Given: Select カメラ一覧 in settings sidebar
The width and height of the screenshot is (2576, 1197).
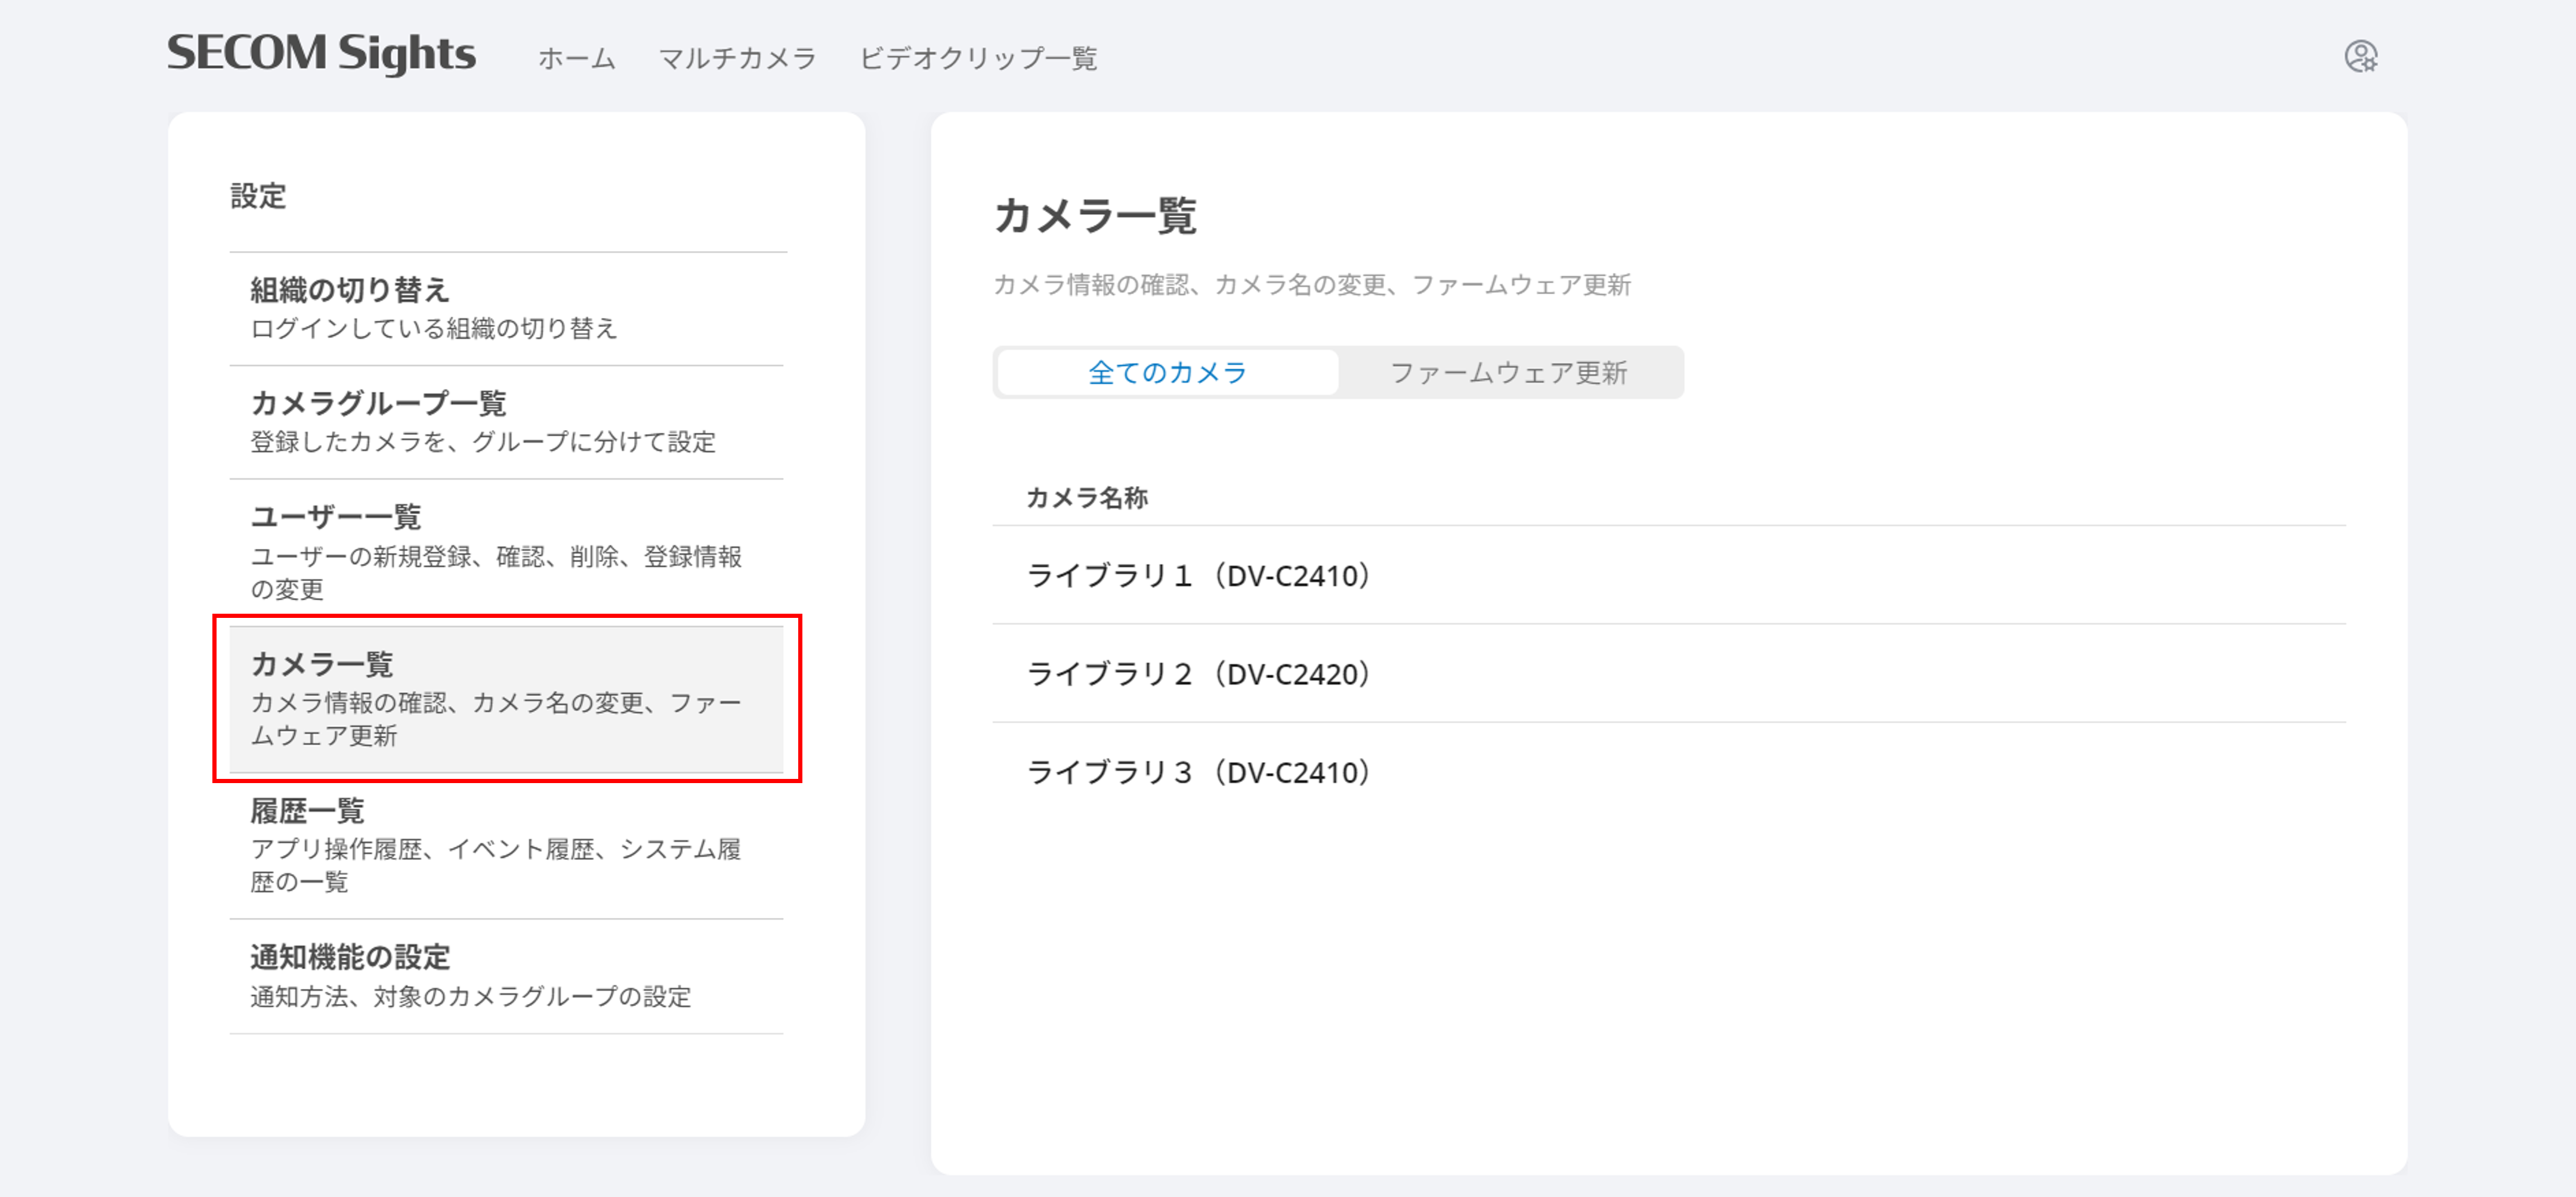Looking at the screenshot, I should 507,699.
